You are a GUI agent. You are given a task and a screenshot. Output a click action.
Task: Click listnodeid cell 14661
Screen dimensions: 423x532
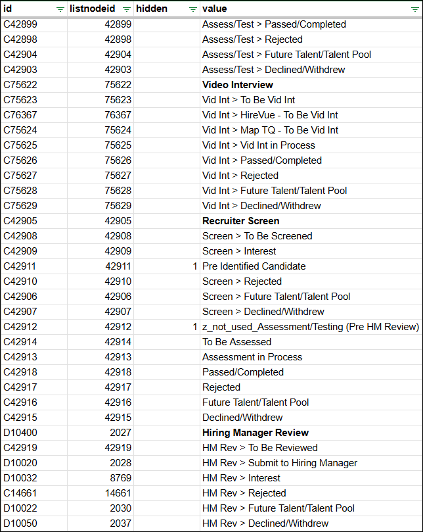pos(118,493)
